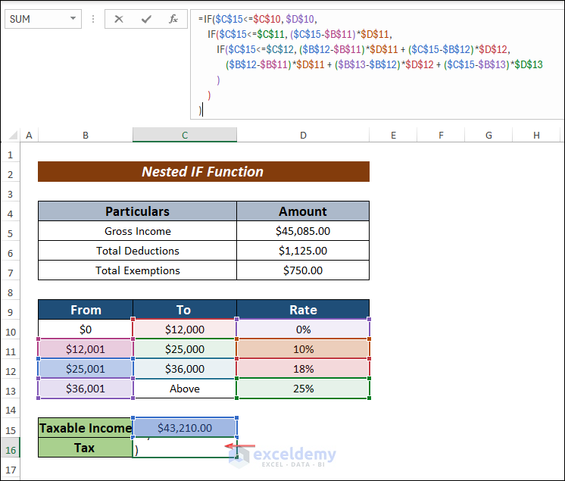565x481 pixels.
Task: Confirm the formula with the checkmark icon
Action: coord(146,19)
